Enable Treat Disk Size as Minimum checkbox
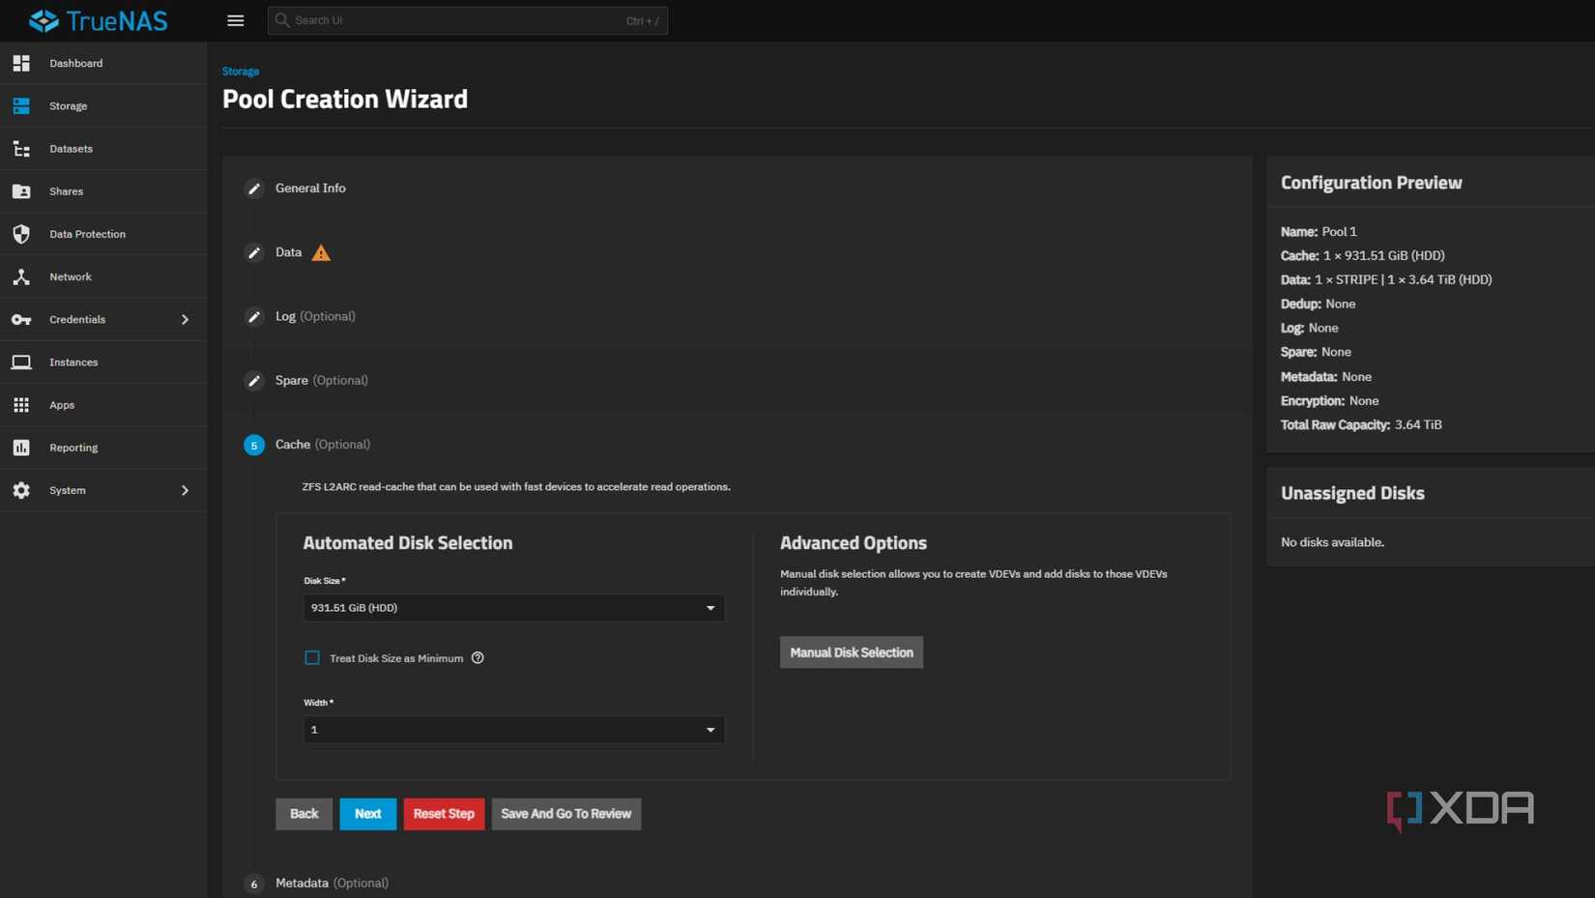The height and width of the screenshot is (898, 1595). pos(312,658)
